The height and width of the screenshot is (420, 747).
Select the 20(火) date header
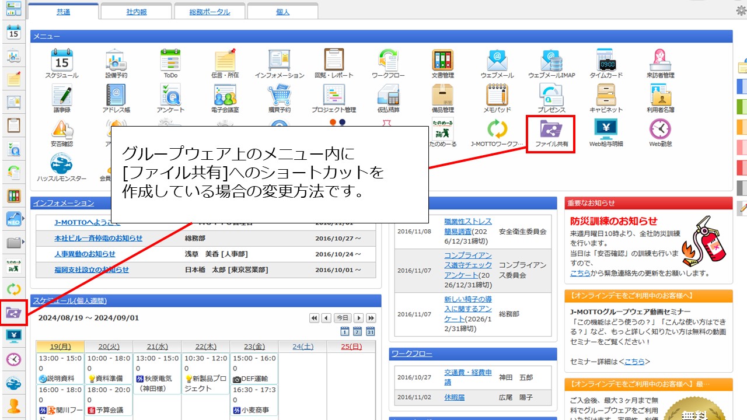109,346
